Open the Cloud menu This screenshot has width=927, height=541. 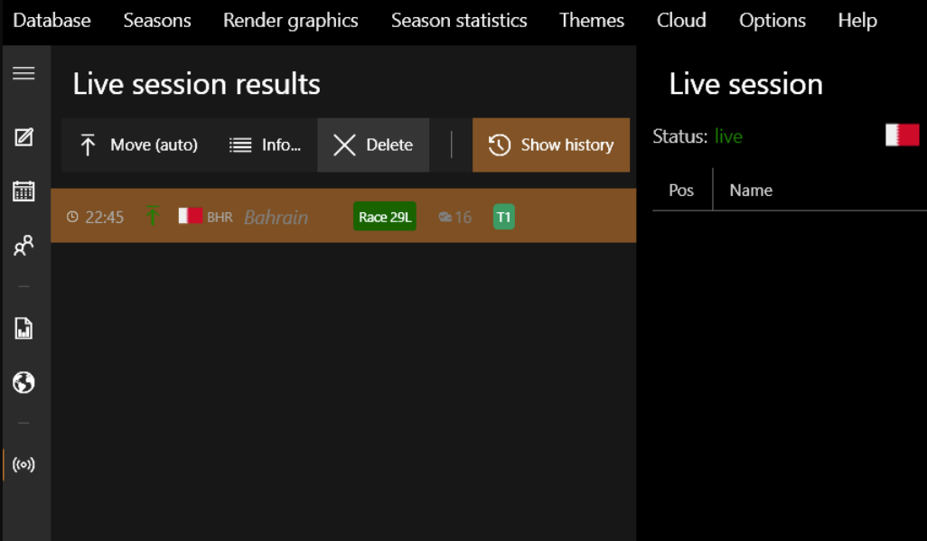pyautogui.click(x=681, y=21)
